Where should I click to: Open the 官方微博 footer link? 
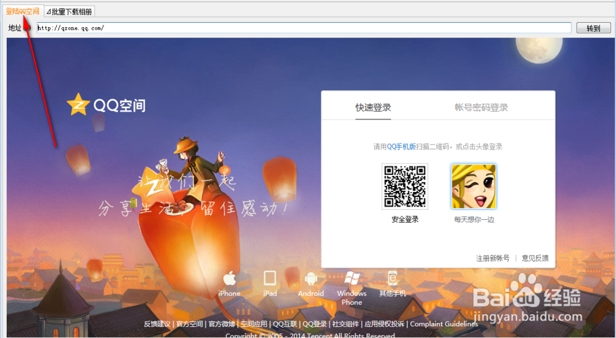click(222, 324)
